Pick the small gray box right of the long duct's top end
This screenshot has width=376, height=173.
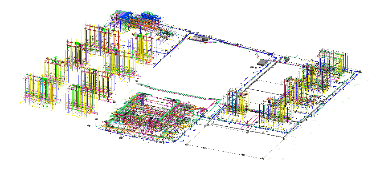286,58
